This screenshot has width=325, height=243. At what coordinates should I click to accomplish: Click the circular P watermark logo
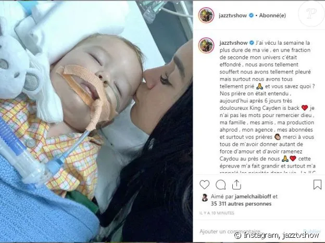click(311, 13)
